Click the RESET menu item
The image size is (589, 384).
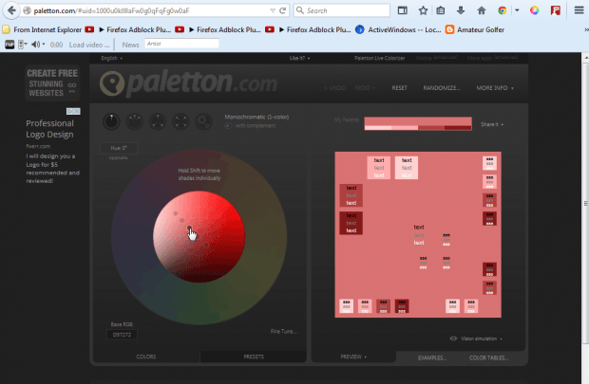pos(399,88)
